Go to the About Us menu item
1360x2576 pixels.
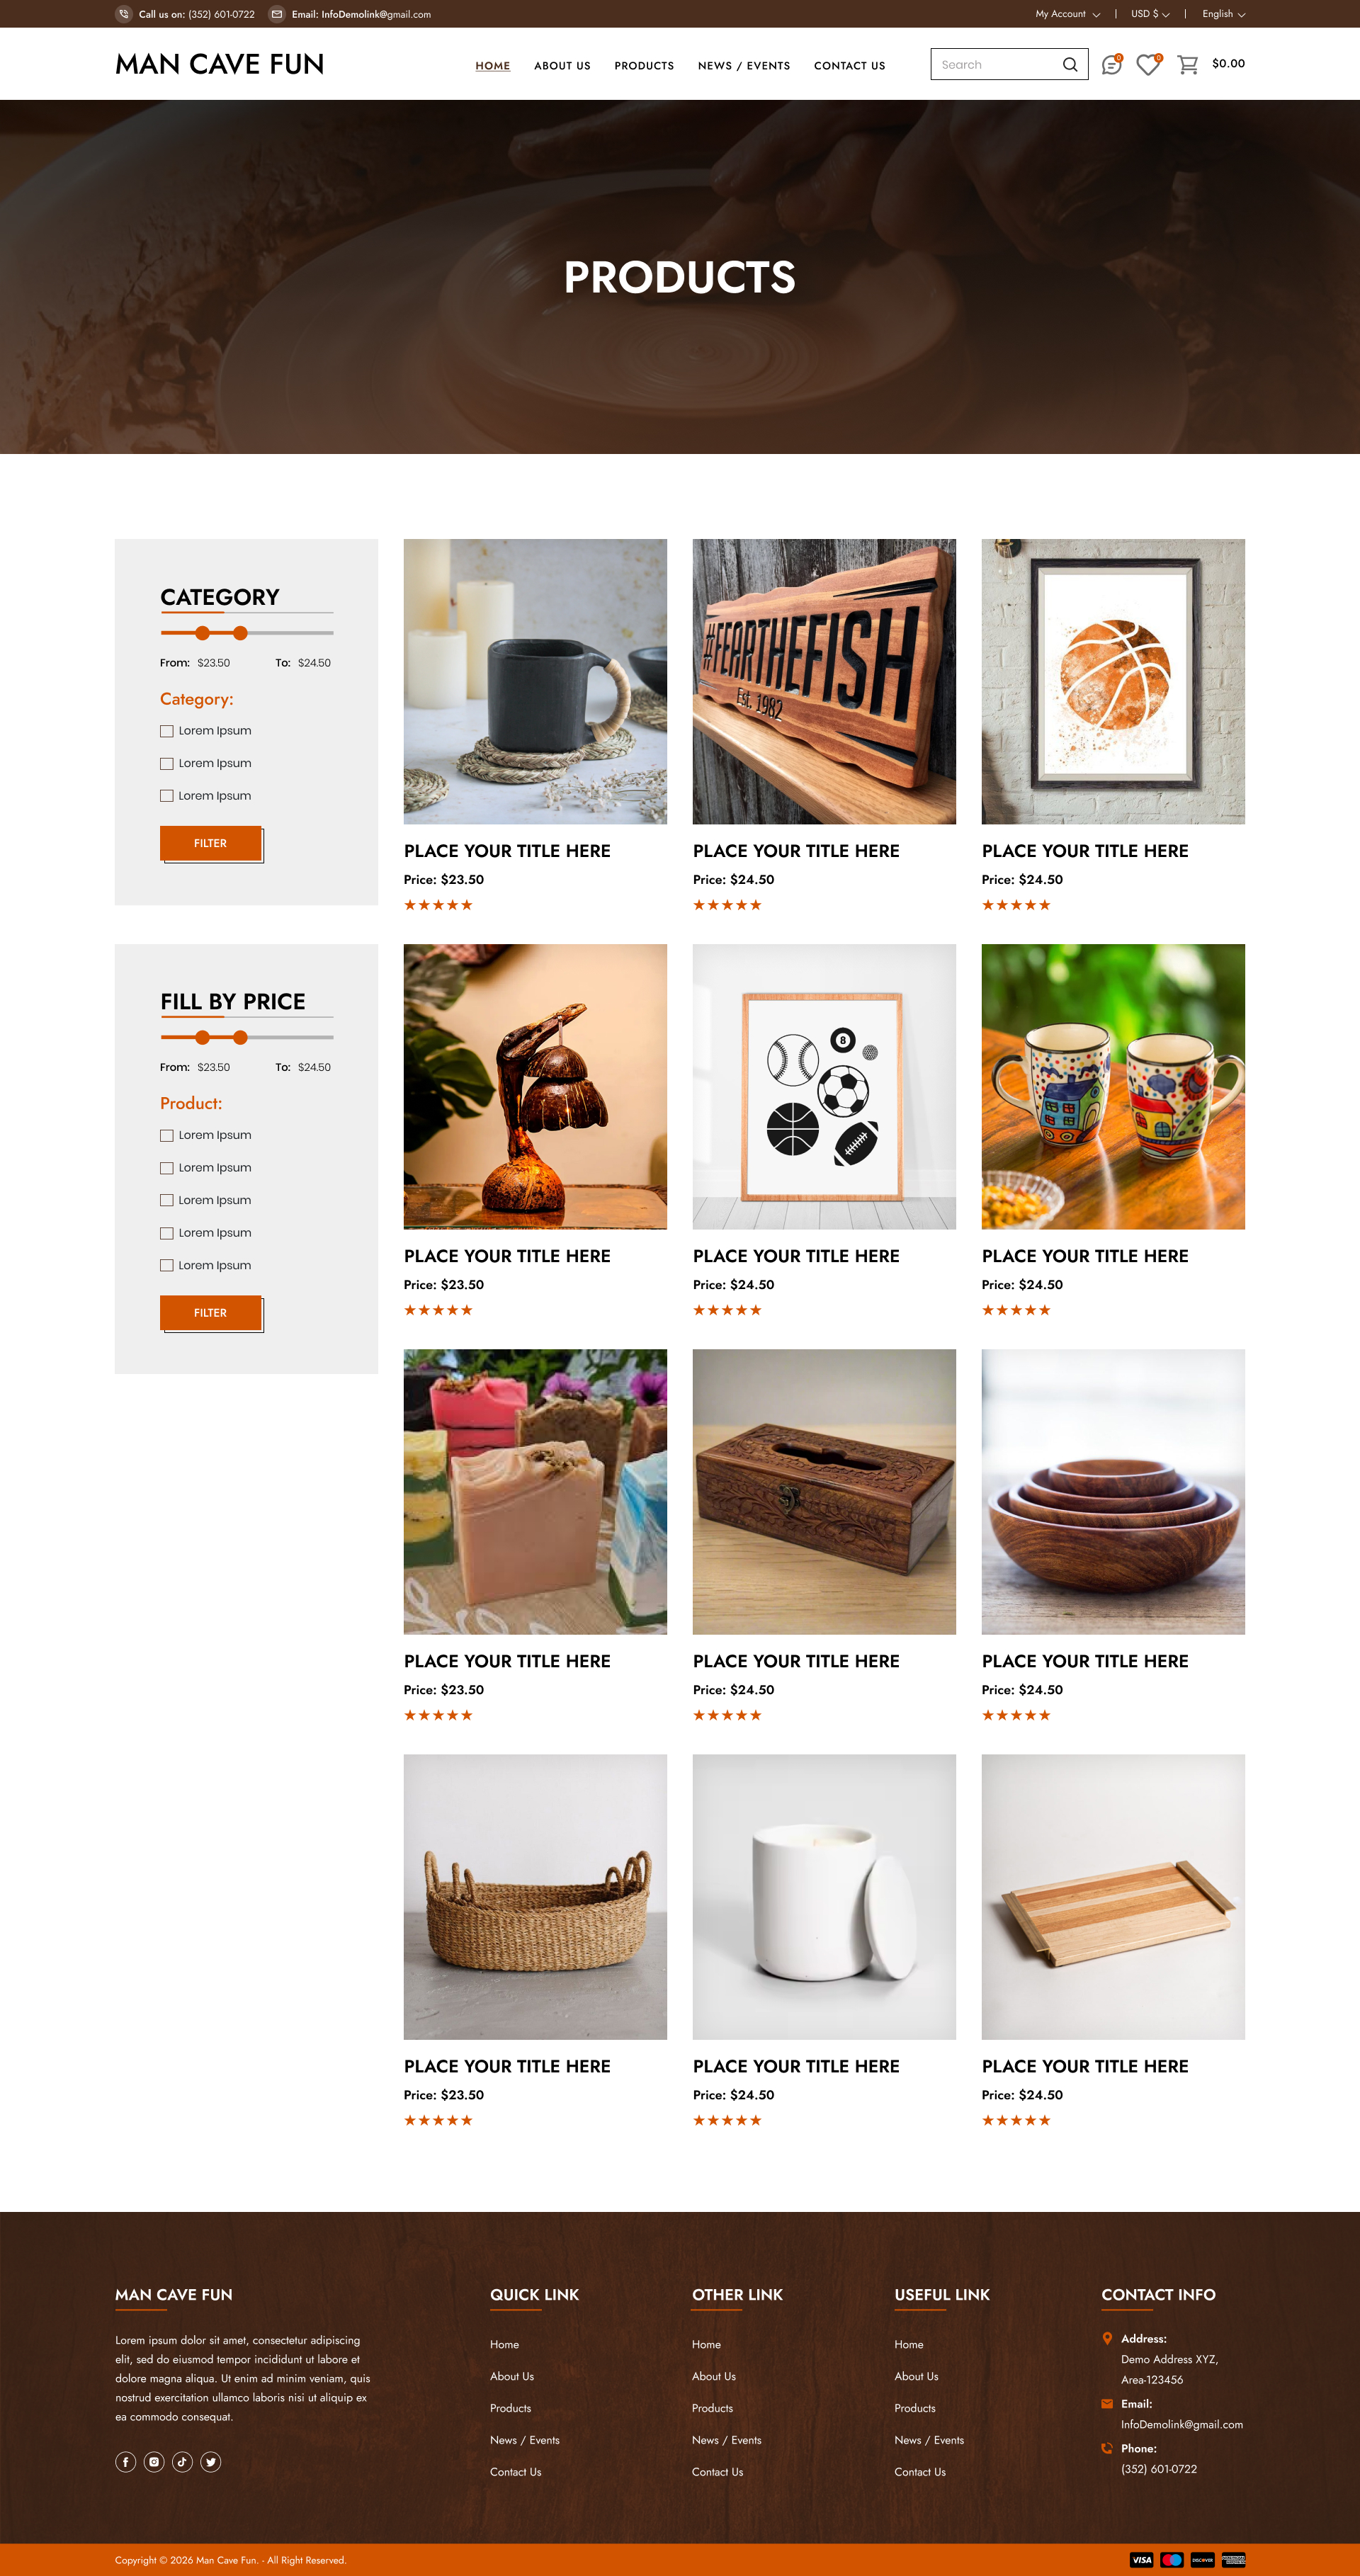pyautogui.click(x=562, y=66)
